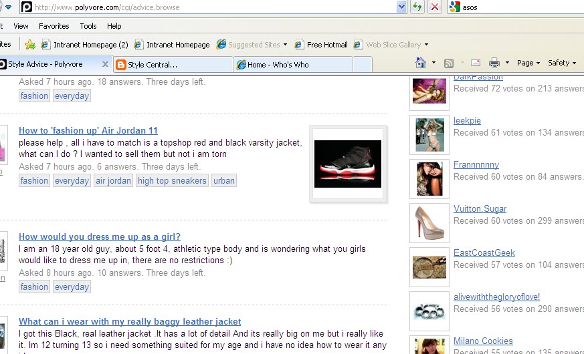Image resolution: width=584 pixels, height=354 pixels.
Task: Click EastCoastGeek's avatar thumbnail
Action: coord(429,267)
